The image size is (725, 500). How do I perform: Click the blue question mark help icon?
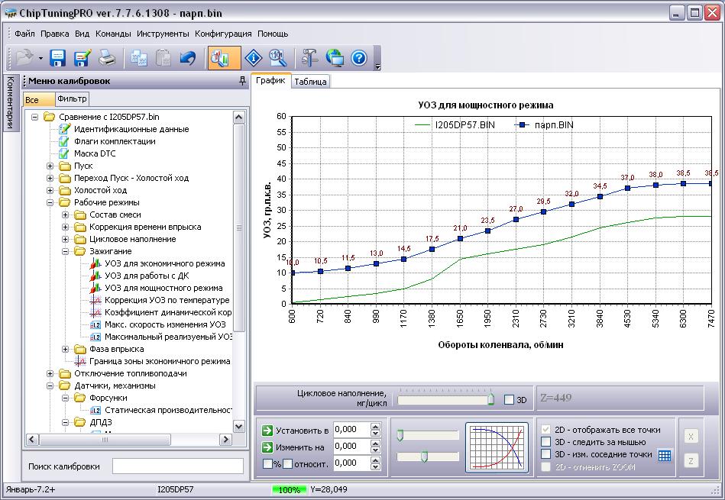coord(359,58)
